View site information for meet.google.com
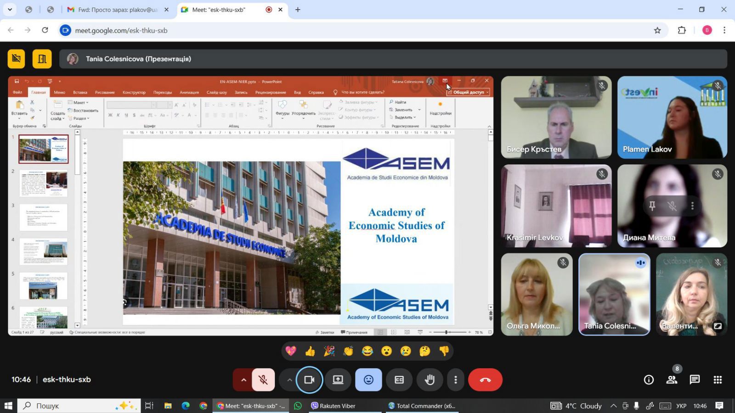Image resolution: width=735 pixels, height=413 pixels. 66,30
